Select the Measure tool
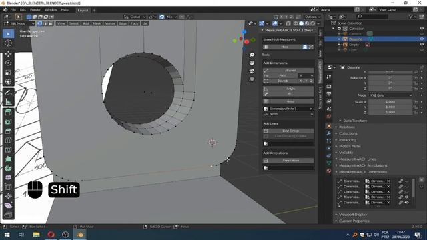Viewport: 427px width, 240px height. [8, 101]
